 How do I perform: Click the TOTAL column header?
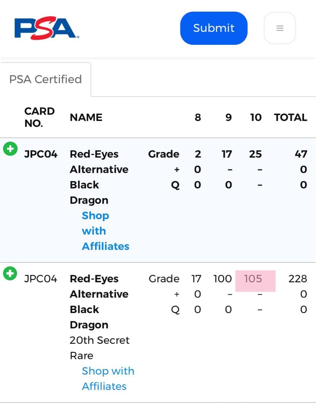pos(291,117)
